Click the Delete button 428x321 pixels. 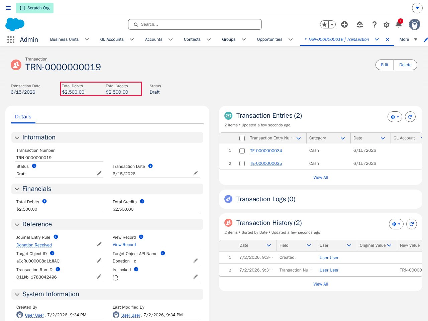(405, 65)
